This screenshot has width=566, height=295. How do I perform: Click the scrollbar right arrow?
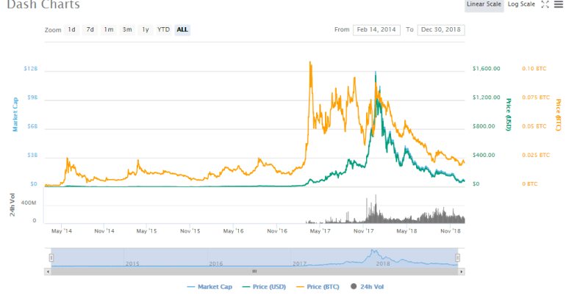click(462, 272)
